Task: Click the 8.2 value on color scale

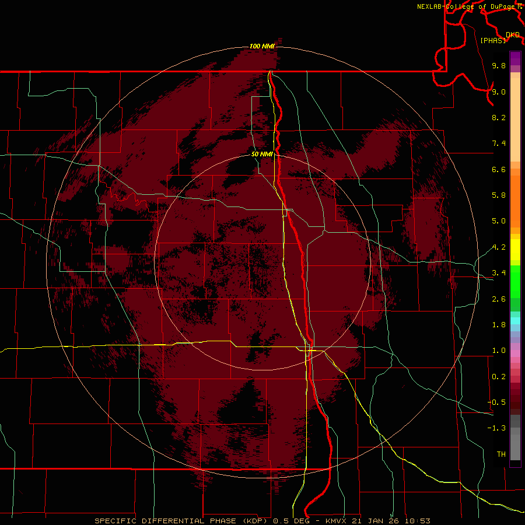Action: point(499,117)
